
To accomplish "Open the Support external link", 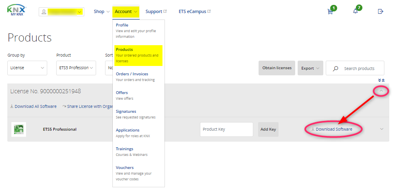I will coord(156,12).
